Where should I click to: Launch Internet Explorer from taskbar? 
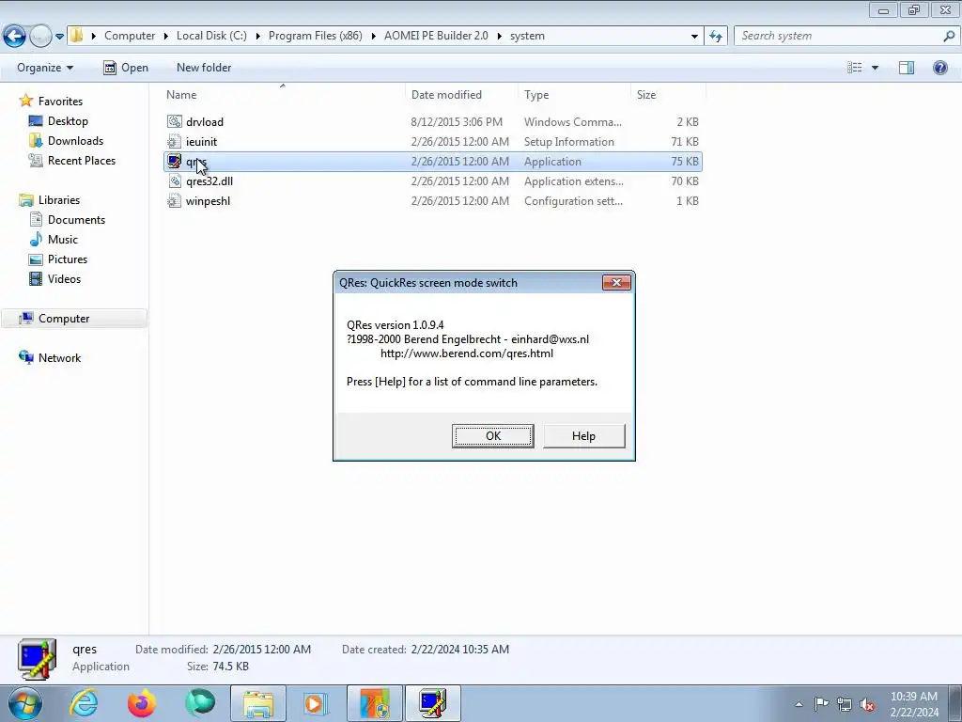[84, 703]
